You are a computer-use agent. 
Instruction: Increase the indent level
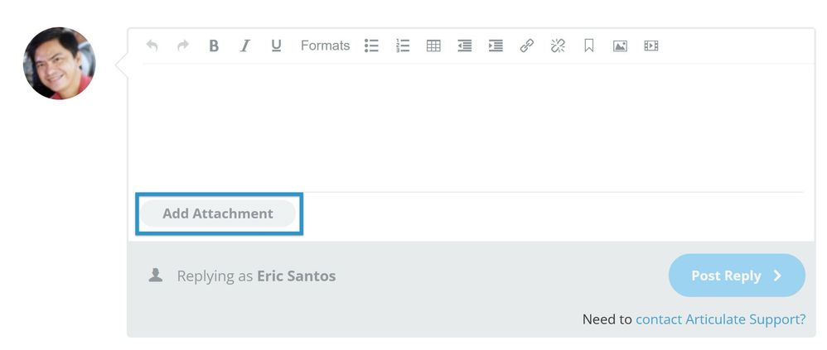496,46
